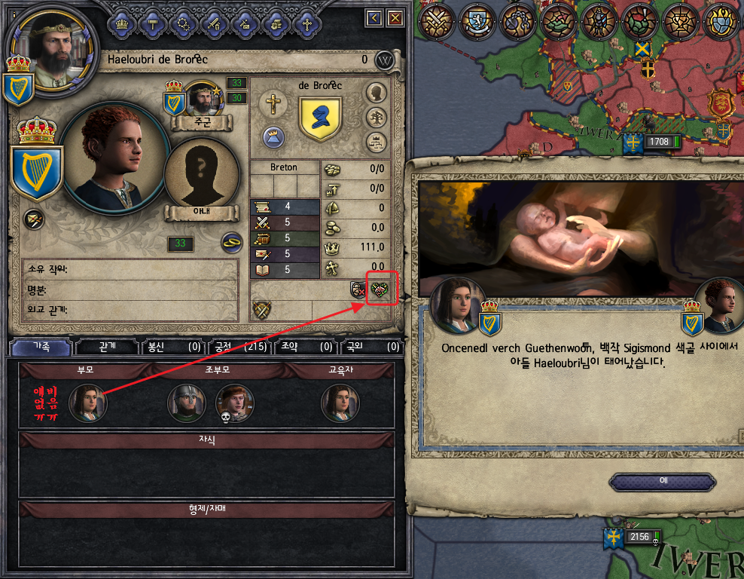Click the yellow de Brorec dynasty shield
This screenshot has height=579, width=744.
(x=320, y=118)
